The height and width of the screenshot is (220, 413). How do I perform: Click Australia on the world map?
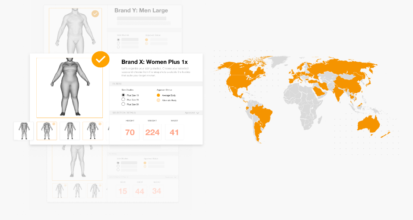pos(368,124)
